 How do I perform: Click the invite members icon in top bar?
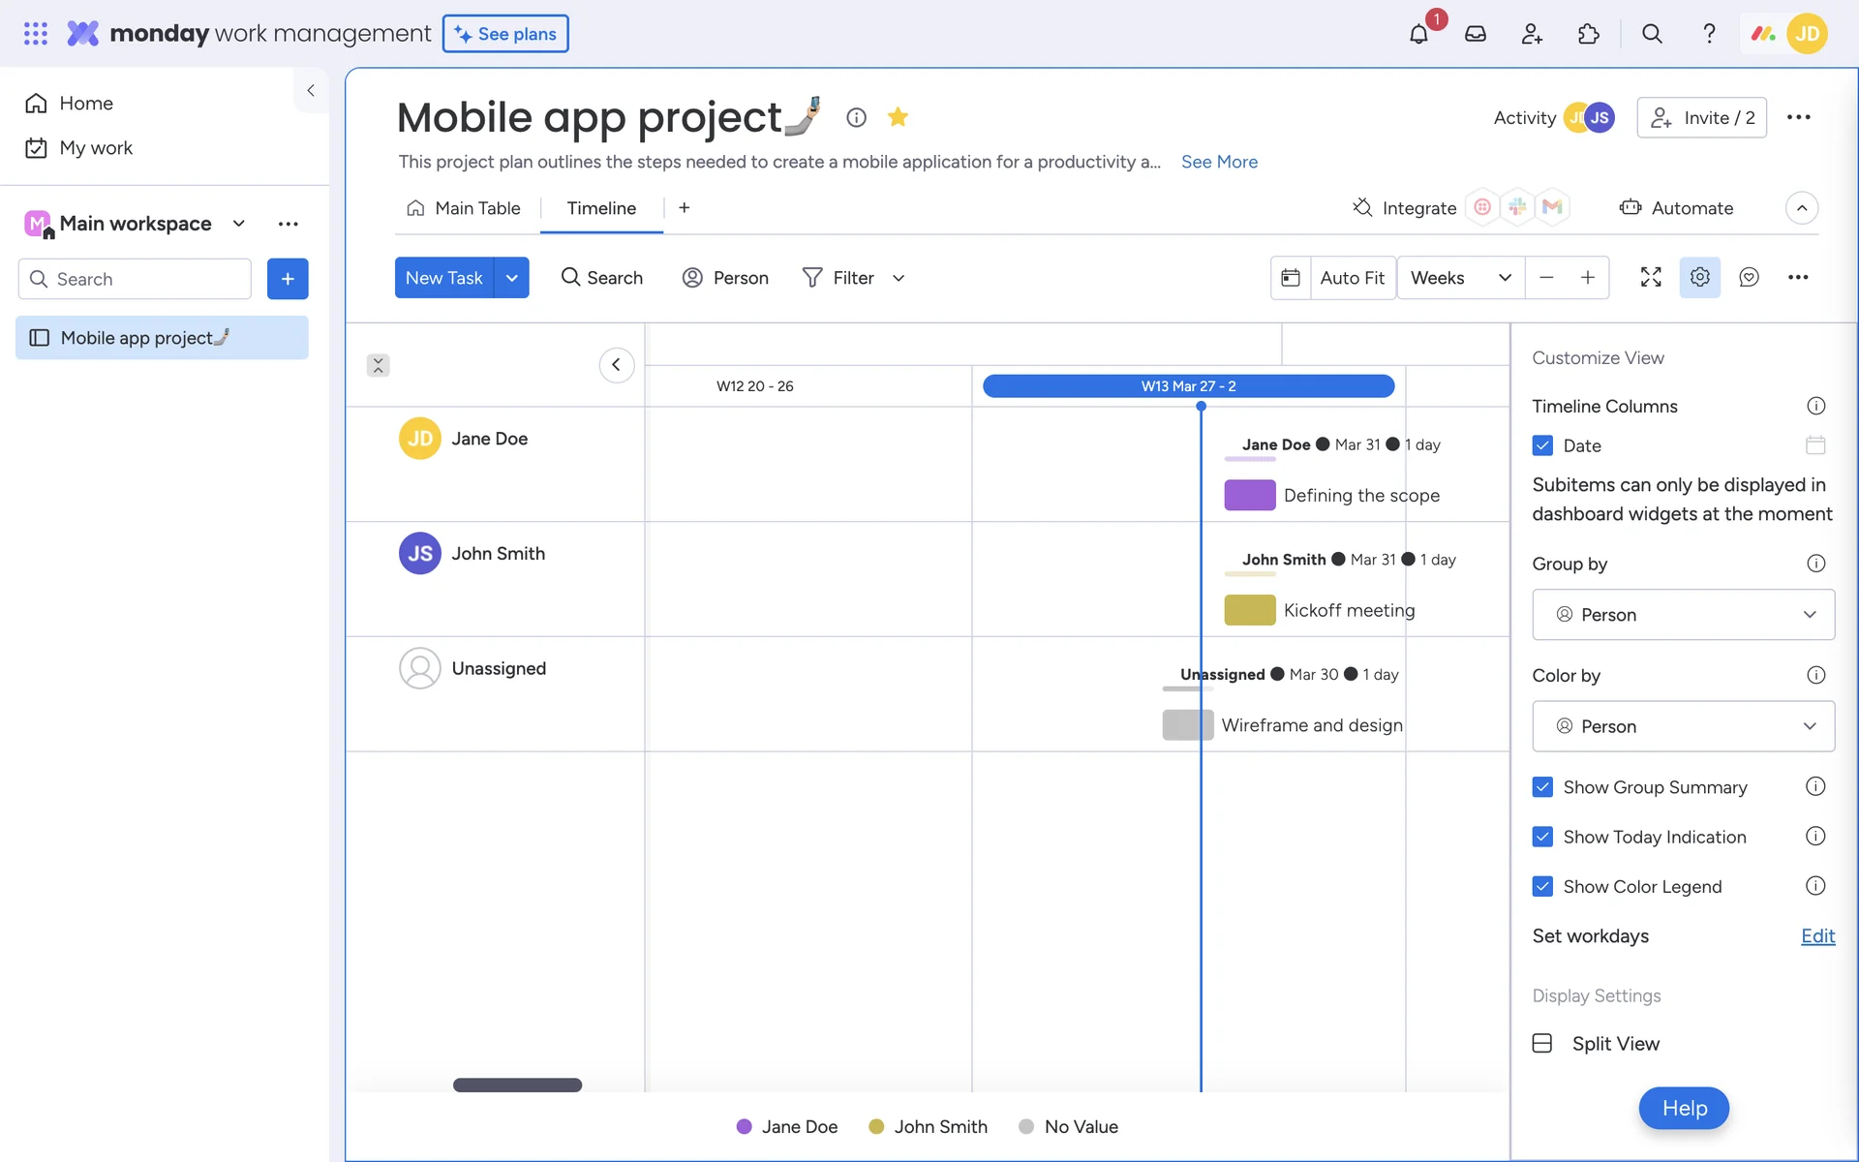tap(1531, 34)
